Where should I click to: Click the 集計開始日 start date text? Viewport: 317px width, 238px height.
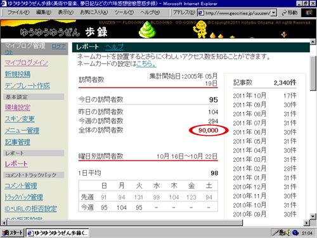[183, 79]
